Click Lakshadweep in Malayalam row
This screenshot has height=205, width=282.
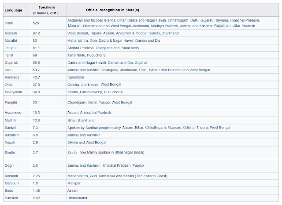(91, 92)
